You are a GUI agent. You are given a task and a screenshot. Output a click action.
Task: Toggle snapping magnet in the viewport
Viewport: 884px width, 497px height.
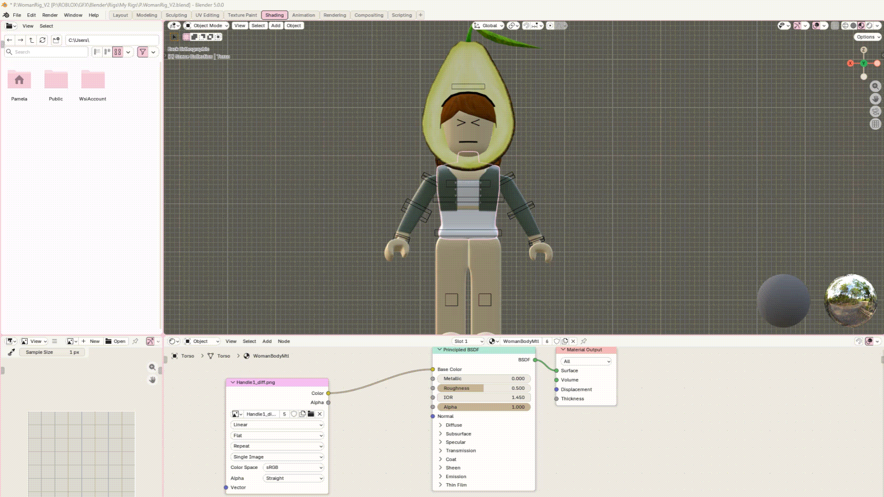[526, 26]
